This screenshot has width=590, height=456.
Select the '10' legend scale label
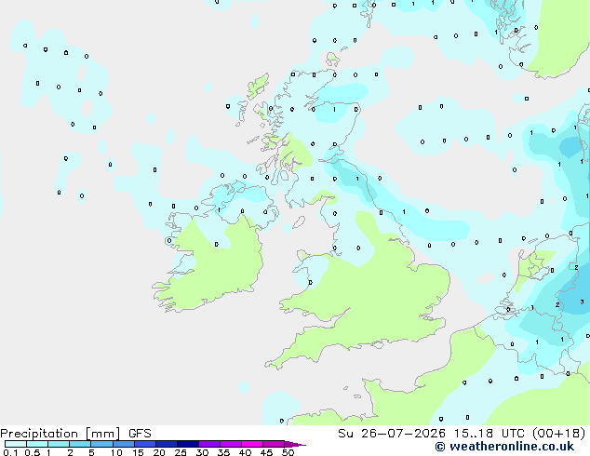tap(116, 452)
